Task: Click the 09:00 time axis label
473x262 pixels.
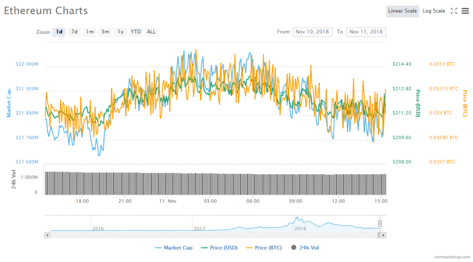Action: pyautogui.click(x=296, y=201)
